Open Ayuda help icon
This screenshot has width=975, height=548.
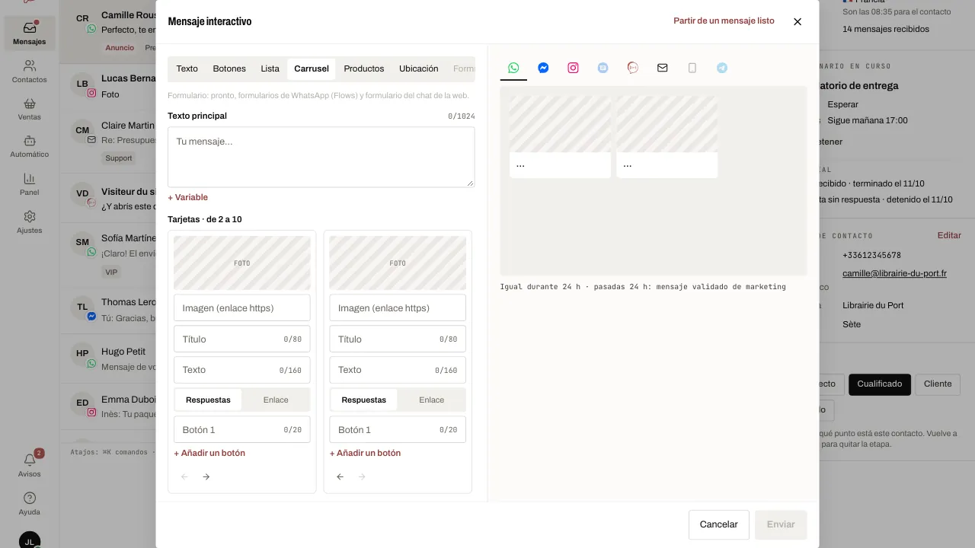[30, 503]
